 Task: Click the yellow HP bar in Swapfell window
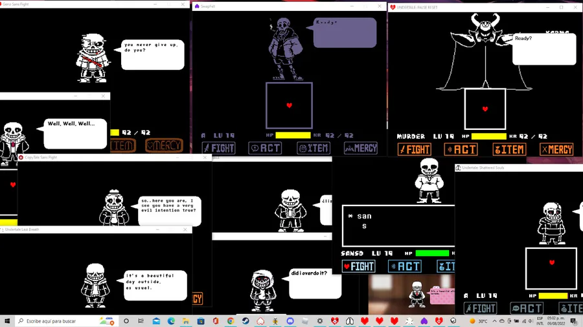click(293, 135)
